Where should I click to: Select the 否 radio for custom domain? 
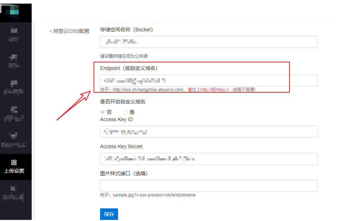tap(103, 112)
